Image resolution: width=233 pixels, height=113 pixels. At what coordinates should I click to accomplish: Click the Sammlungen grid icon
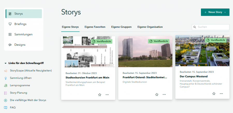[x=10, y=34]
